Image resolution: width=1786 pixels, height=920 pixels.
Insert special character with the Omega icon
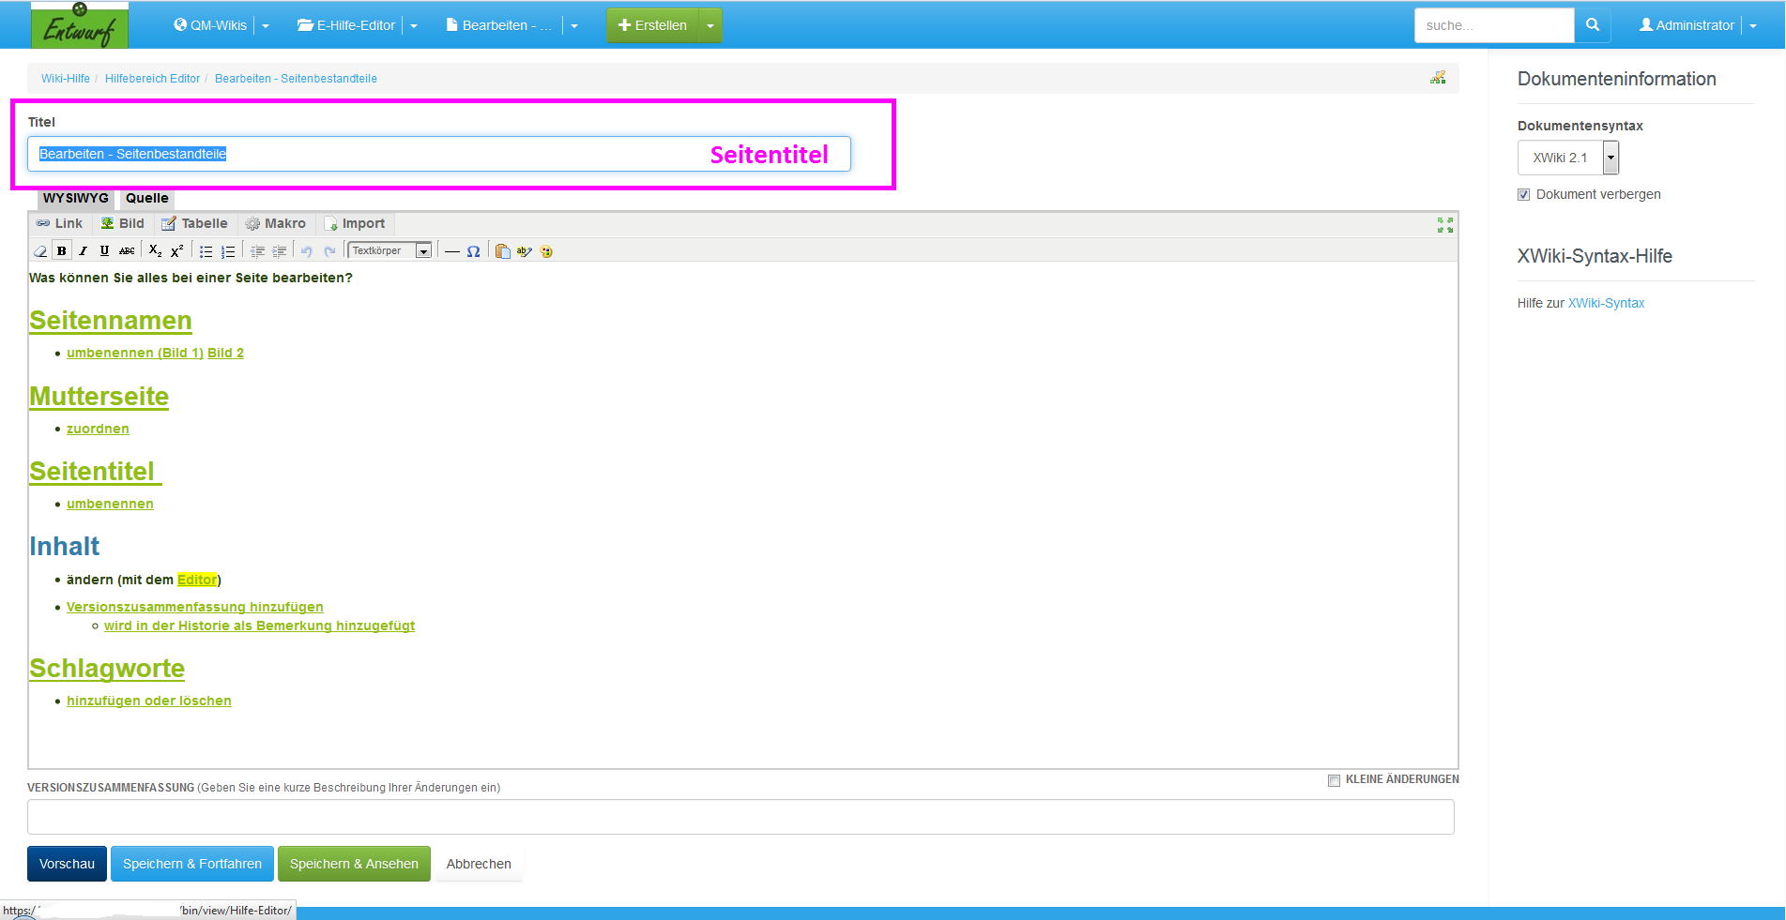pos(473,251)
